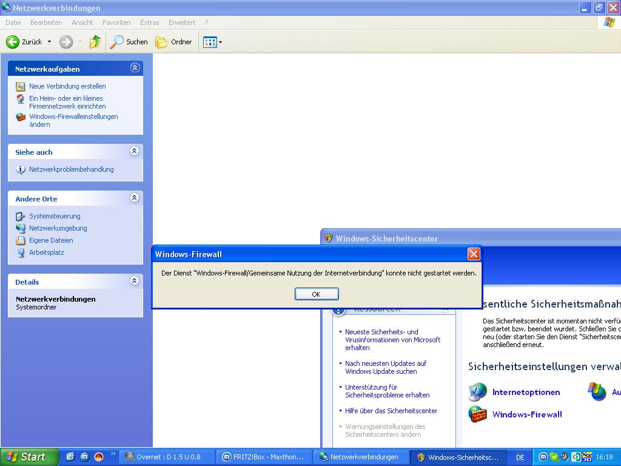Screen dimensions: 621x466
Task: Open the Zurück history dropdown arrow
Action: pos(50,42)
